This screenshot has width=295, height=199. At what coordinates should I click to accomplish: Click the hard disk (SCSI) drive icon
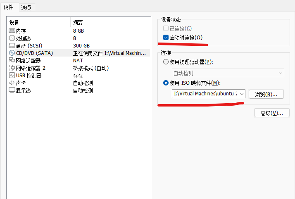pos(12,46)
